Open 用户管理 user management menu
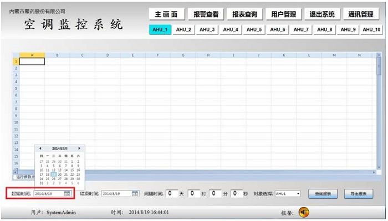The width and height of the screenshot is (388, 221). point(284,14)
